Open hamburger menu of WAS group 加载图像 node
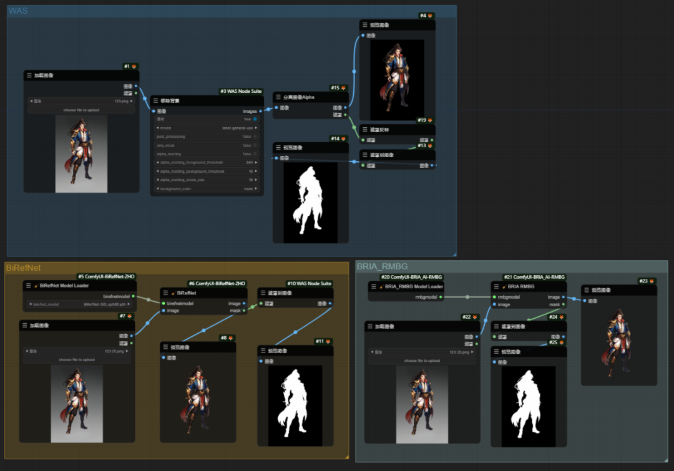The image size is (674, 471). pyautogui.click(x=29, y=75)
